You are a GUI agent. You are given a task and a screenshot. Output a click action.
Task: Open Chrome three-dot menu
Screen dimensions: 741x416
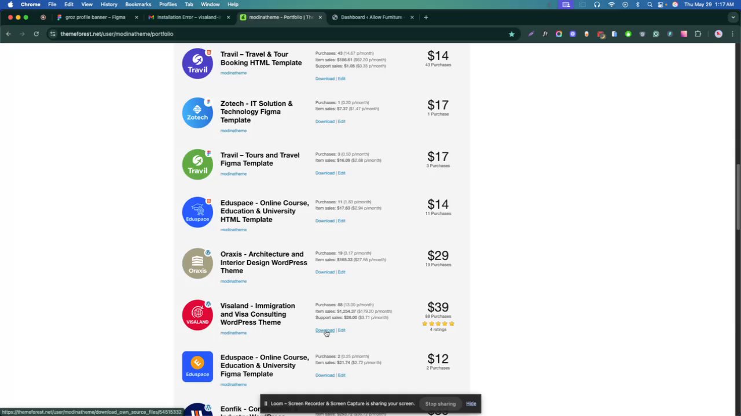pyautogui.click(x=731, y=34)
